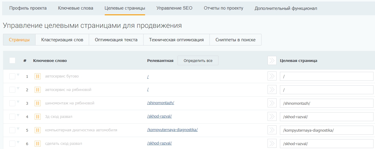Screen dimensions: 375x149
Task: Expand dropdown arrow next to row 2 checkbox
Action: tap(18, 88)
